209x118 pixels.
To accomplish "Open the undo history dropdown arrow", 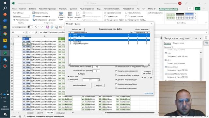I will pyautogui.click(x=39, y=27).
